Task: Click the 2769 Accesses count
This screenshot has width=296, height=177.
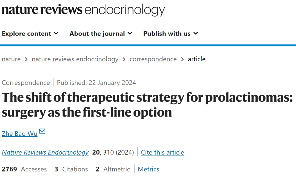Action: [24, 169]
